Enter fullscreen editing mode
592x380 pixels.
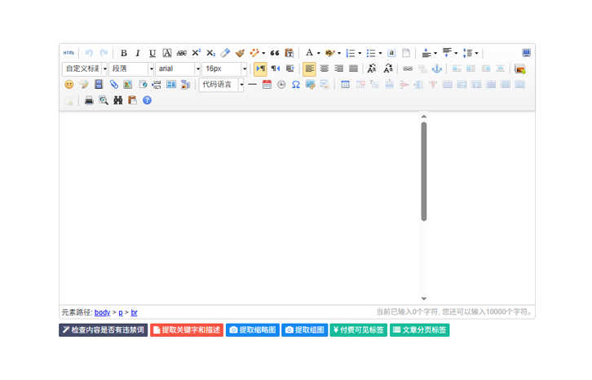click(526, 53)
